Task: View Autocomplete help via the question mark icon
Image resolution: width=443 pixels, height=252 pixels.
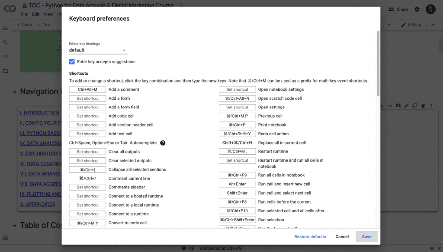Action: [x=163, y=143]
